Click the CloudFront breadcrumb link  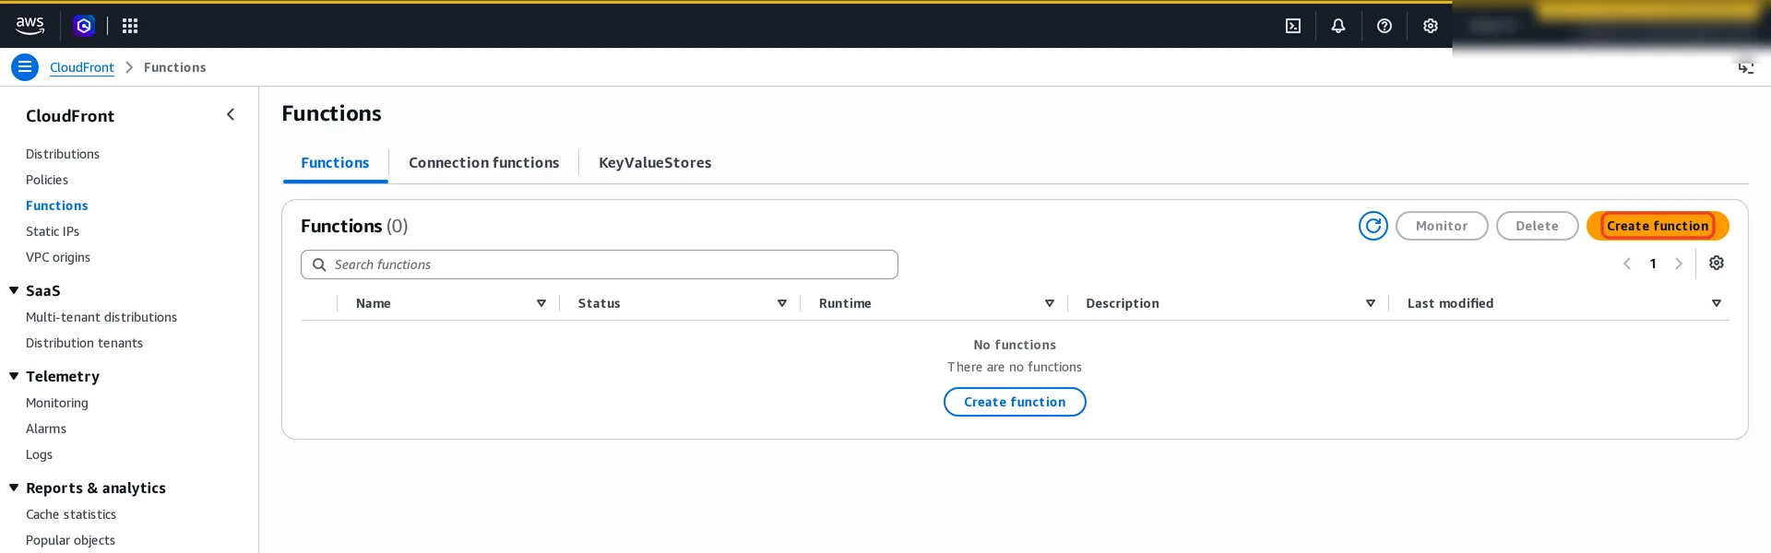[x=82, y=67]
